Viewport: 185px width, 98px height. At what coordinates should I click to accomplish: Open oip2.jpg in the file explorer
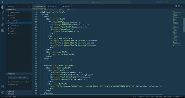click(x=19, y=31)
